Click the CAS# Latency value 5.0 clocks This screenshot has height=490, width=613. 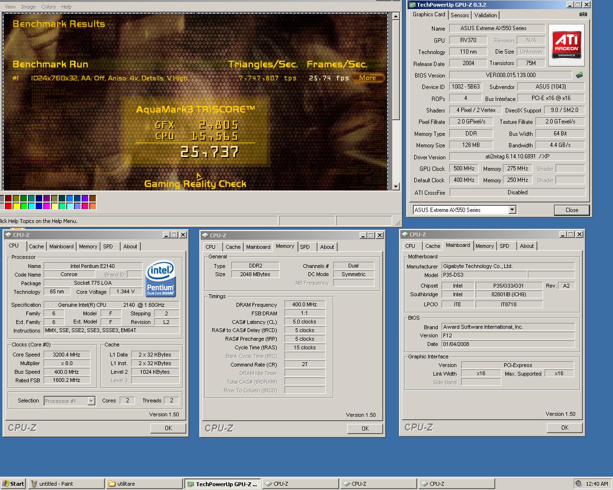pos(305,322)
